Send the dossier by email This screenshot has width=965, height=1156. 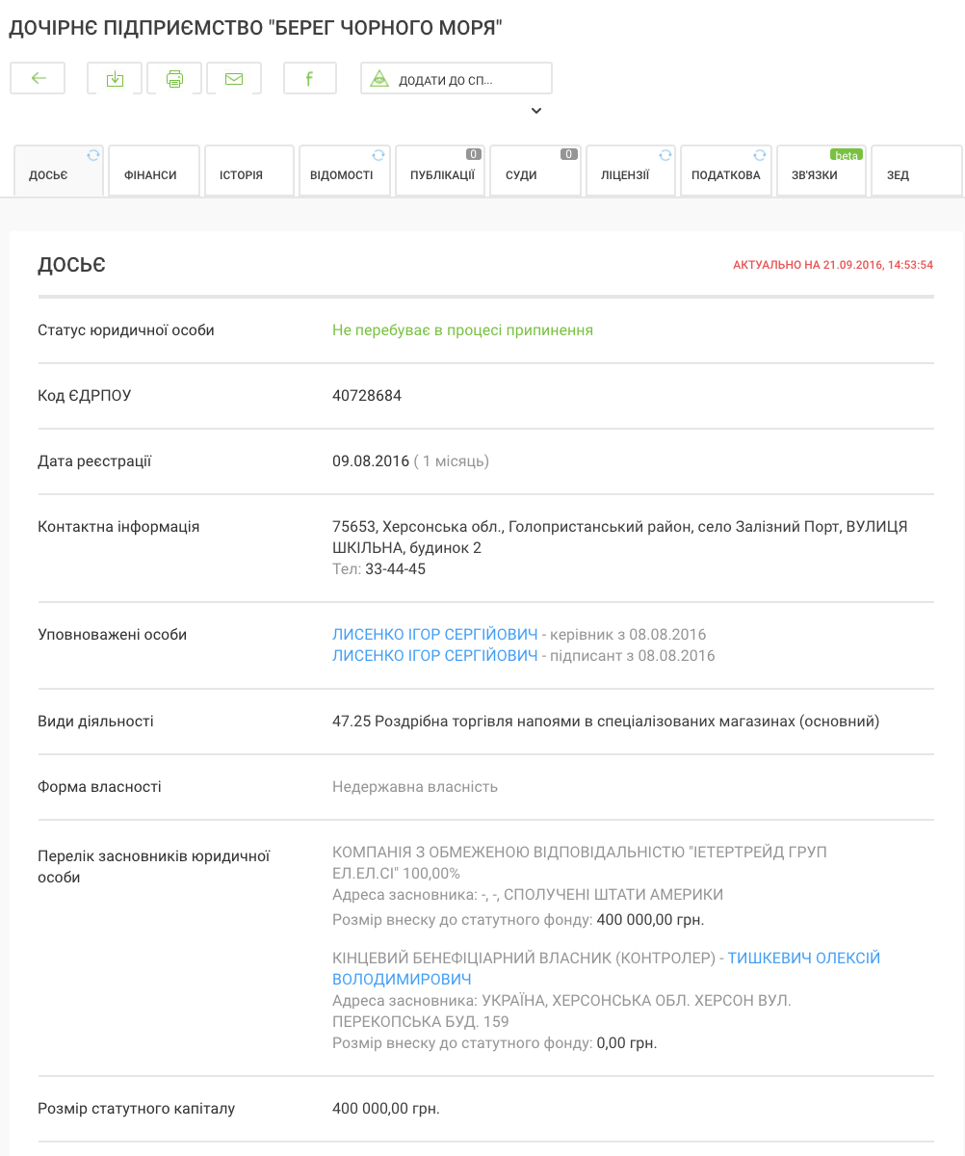pos(234,79)
